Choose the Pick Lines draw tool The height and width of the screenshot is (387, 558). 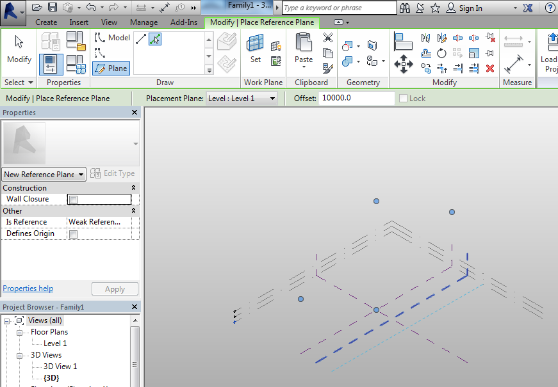(x=155, y=40)
